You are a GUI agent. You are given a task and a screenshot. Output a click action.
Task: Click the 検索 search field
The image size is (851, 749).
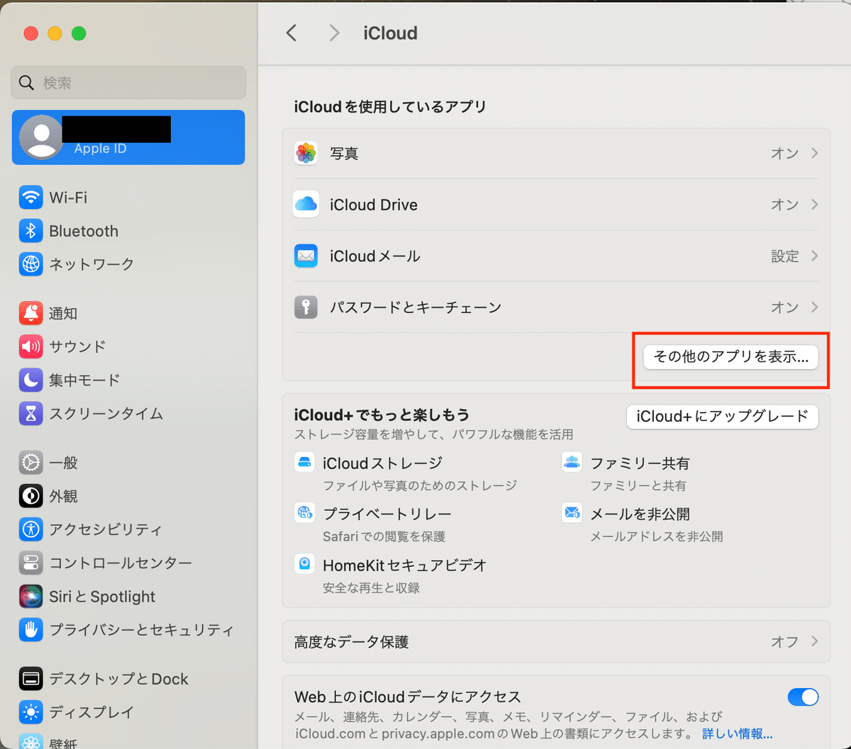coord(128,83)
